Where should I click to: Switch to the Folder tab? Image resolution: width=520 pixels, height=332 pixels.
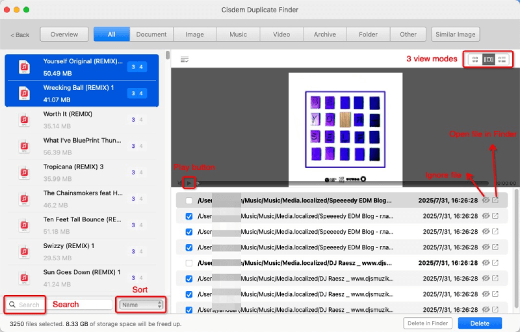point(368,35)
